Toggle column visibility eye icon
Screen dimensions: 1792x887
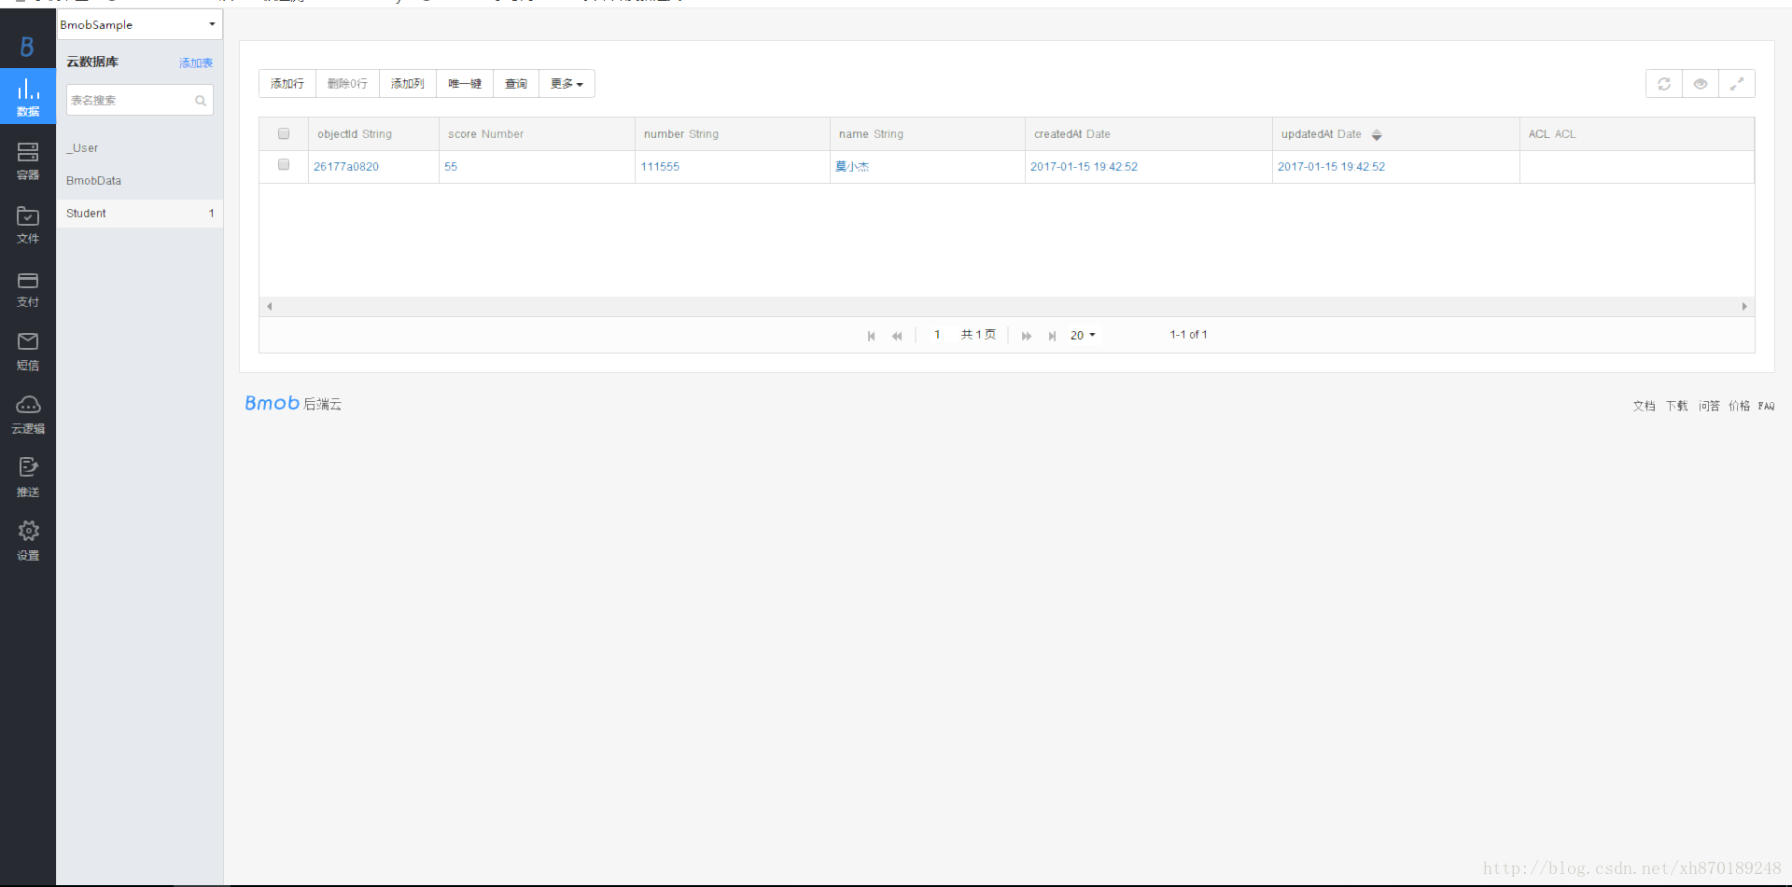click(x=1701, y=84)
